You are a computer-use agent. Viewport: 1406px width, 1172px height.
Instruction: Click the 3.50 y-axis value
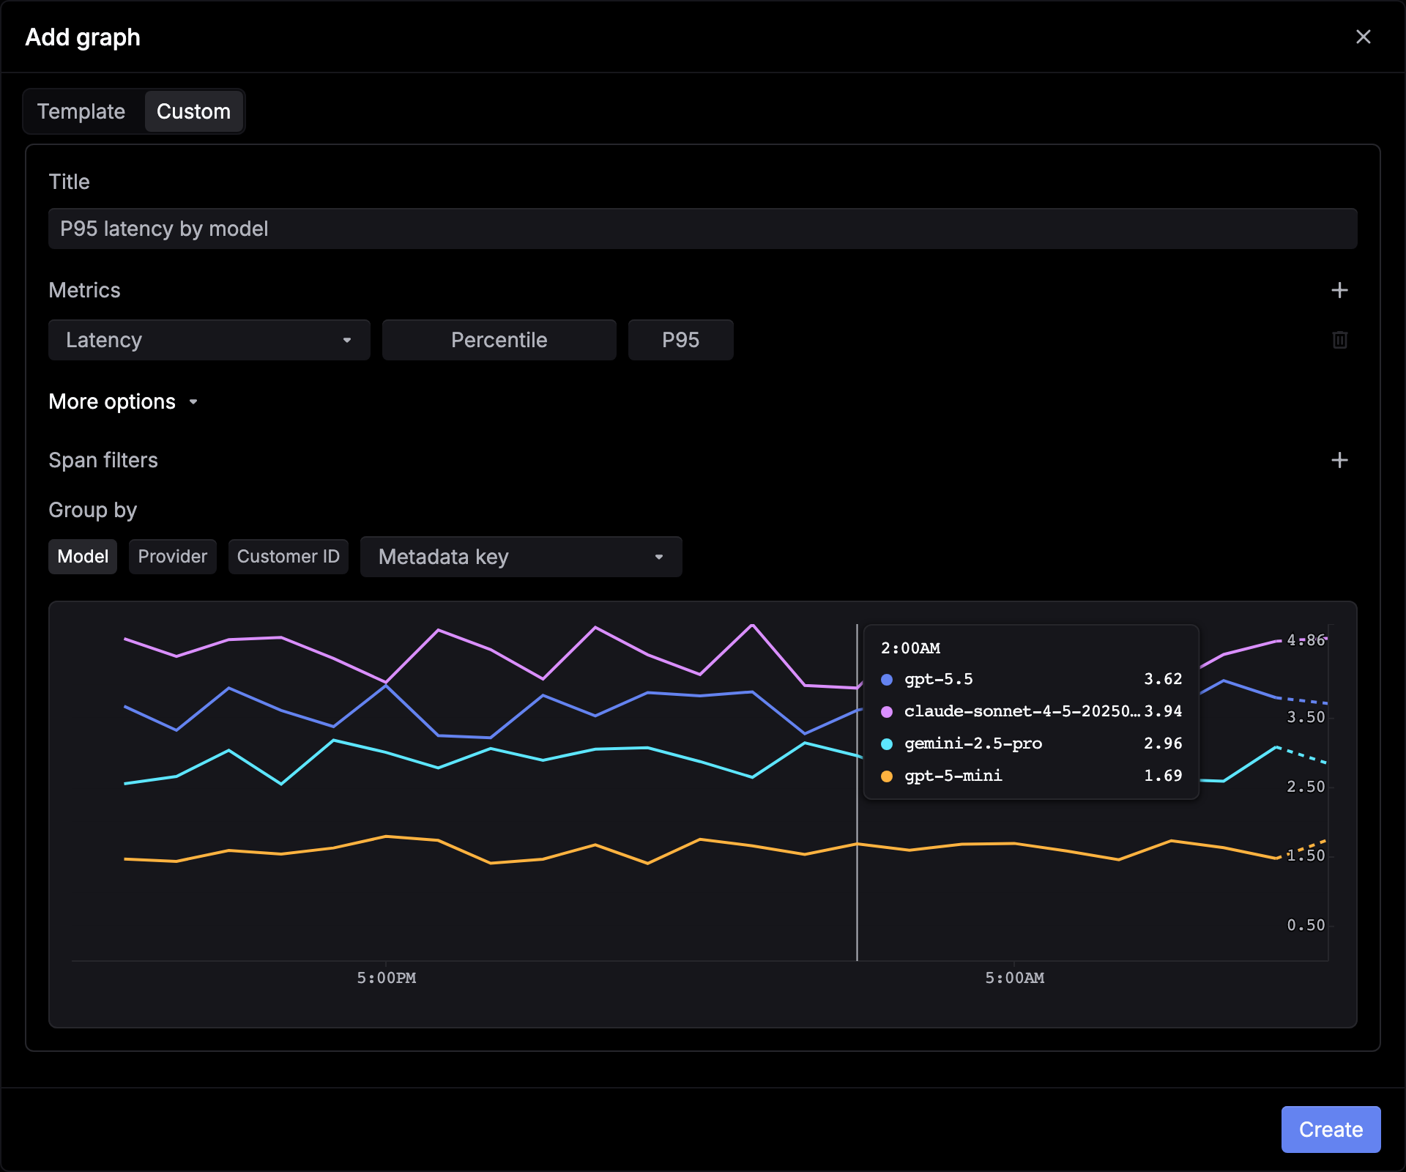pyautogui.click(x=1306, y=717)
